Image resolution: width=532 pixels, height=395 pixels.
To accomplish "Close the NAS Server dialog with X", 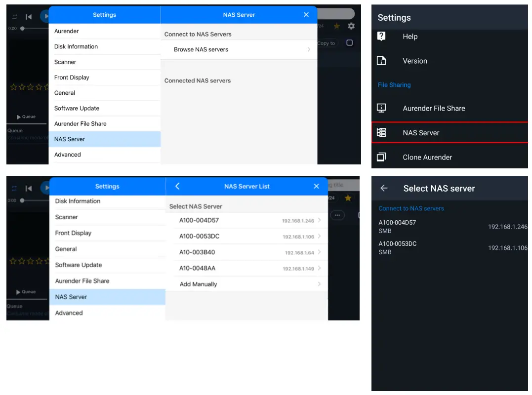I will [306, 15].
